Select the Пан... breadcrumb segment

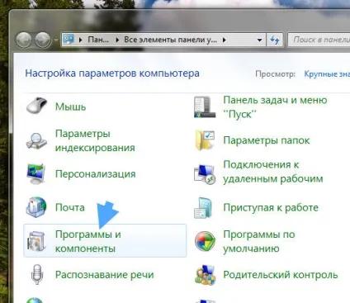(98, 40)
